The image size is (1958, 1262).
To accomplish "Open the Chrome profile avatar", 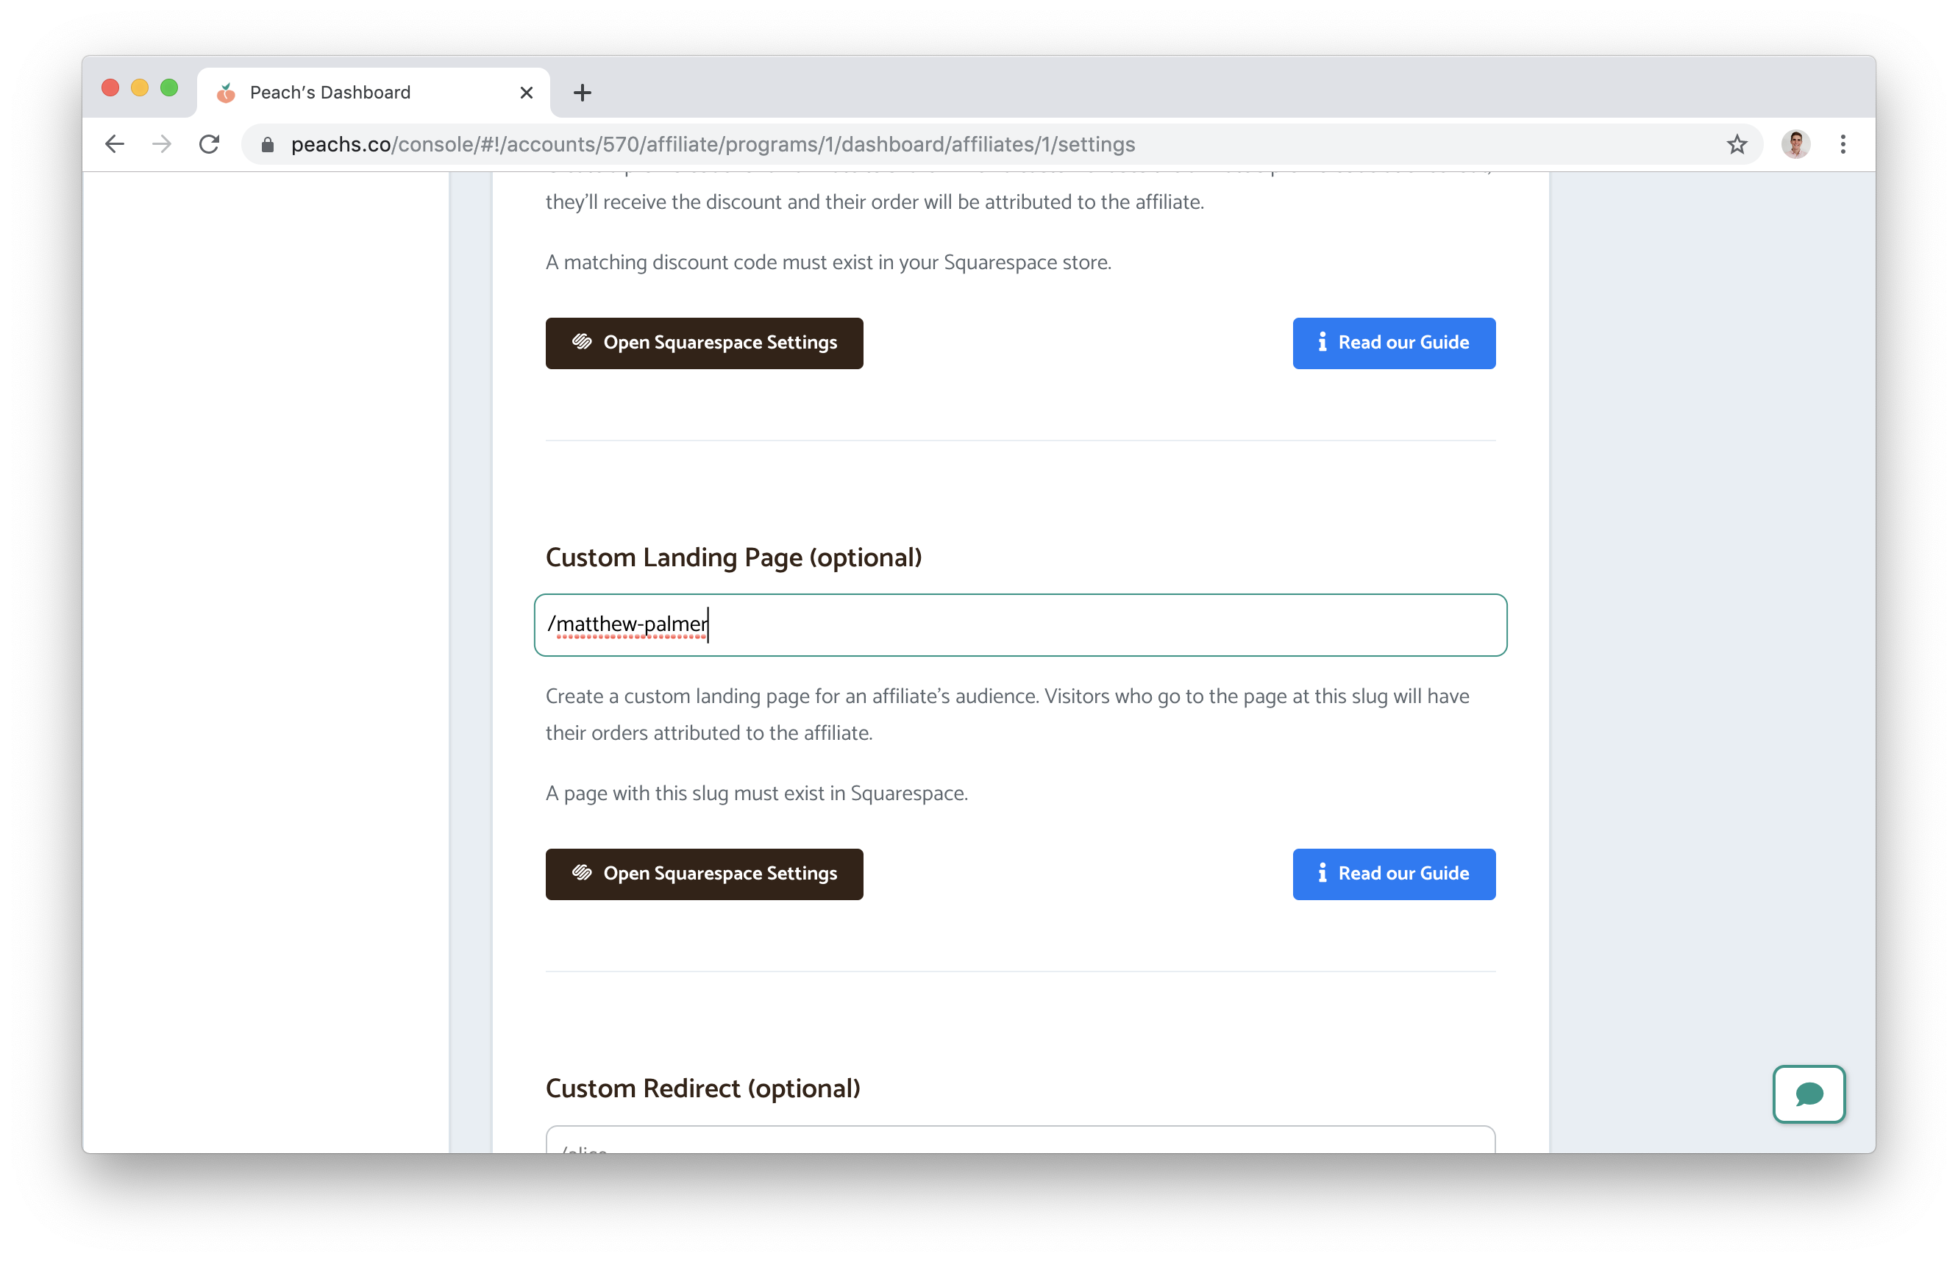I will coord(1795,144).
